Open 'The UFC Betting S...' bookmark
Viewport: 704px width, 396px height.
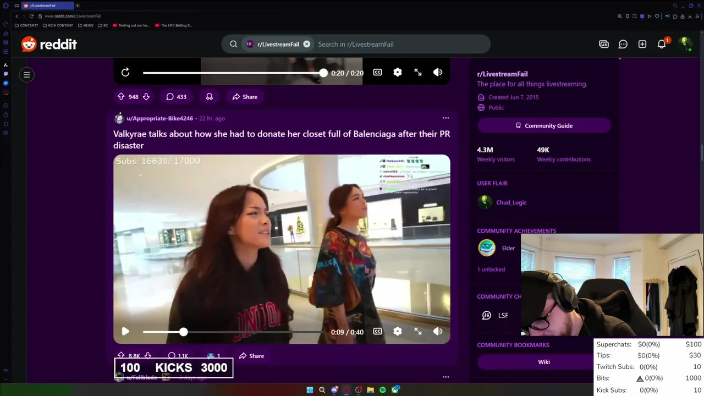coord(173,25)
